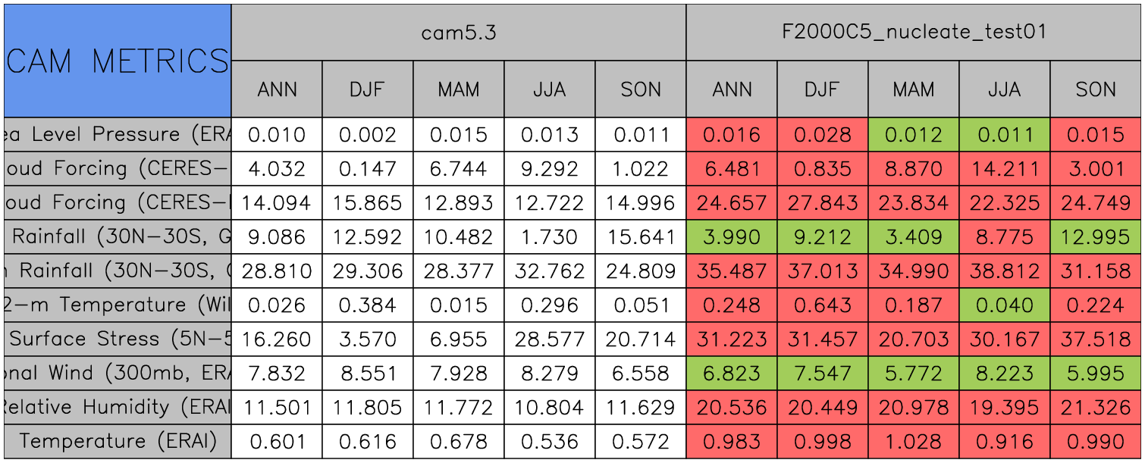This screenshot has height=463, width=1145.
Task: Click the JJA header under F2000C5_nucleate_test01
Action: tap(1004, 89)
